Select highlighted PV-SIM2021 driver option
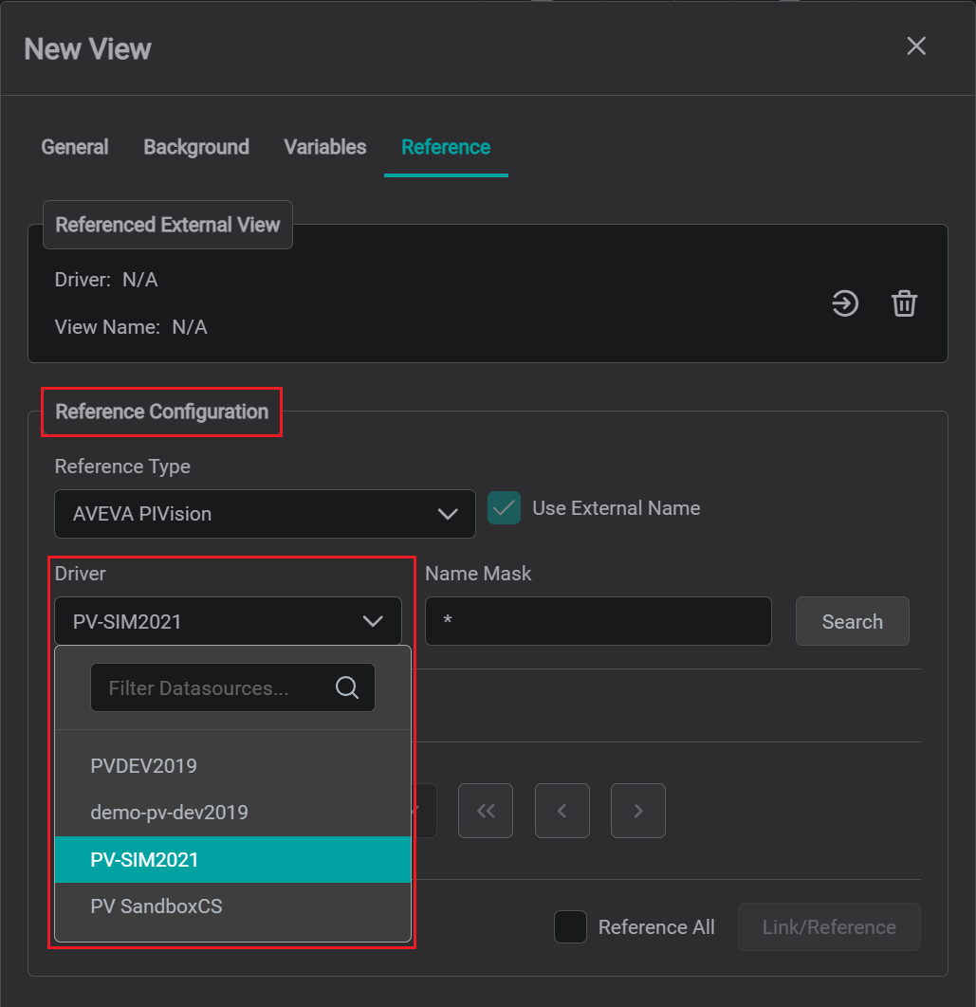This screenshot has height=1007, width=976. (x=232, y=859)
